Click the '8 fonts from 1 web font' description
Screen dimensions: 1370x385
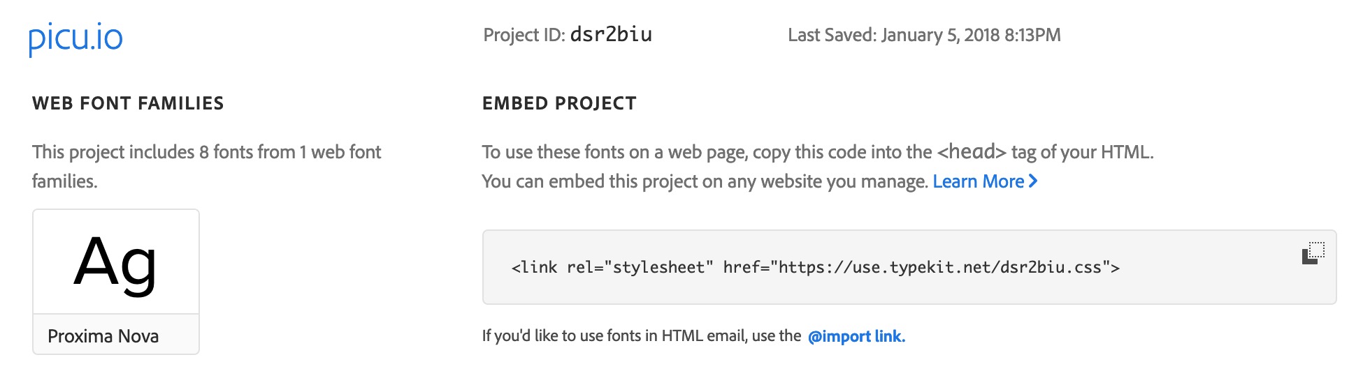pyautogui.click(x=206, y=166)
